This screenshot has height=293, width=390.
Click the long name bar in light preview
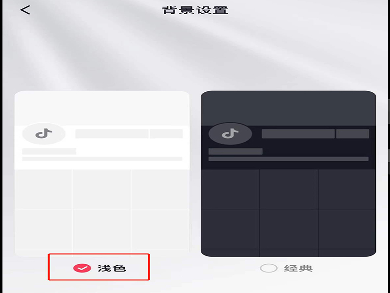click(112, 134)
